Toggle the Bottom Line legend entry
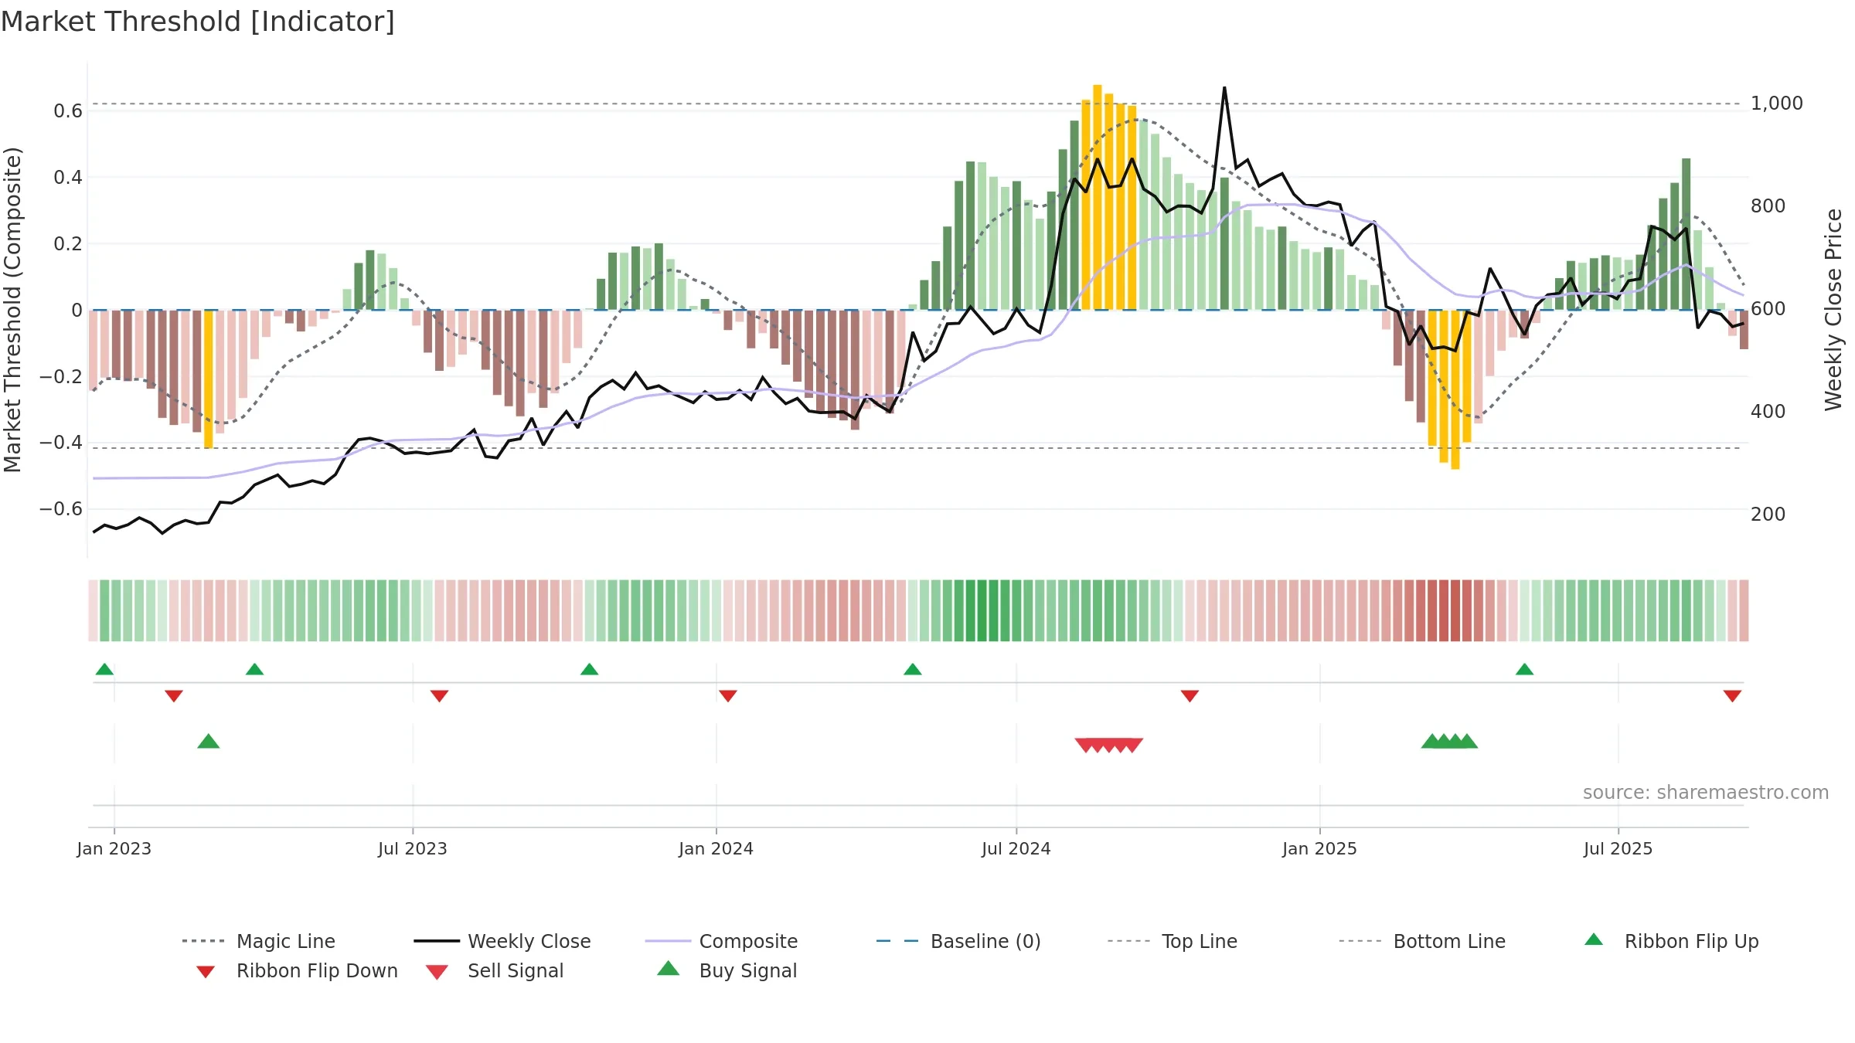 coord(1422,941)
